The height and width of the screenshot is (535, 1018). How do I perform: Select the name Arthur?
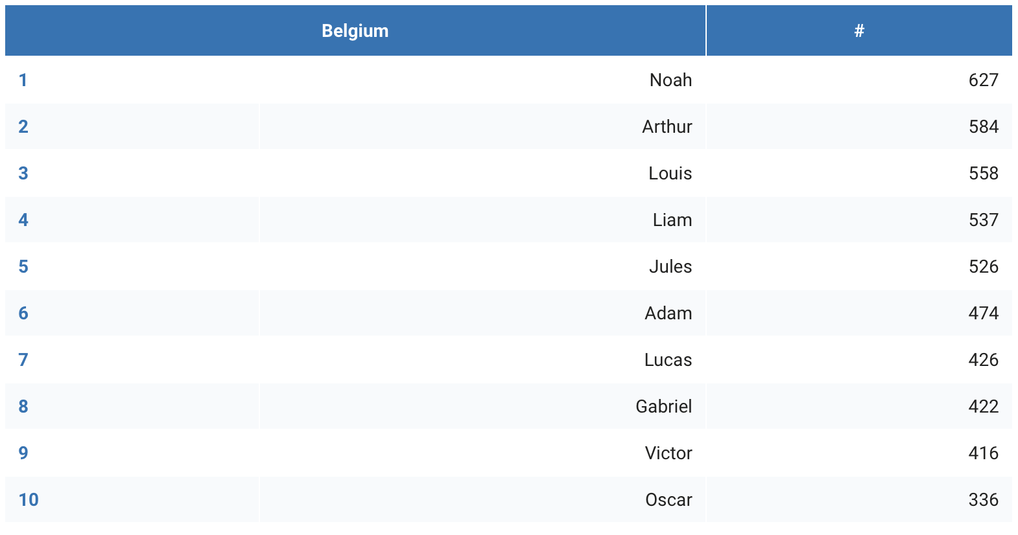[x=667, y=126]
